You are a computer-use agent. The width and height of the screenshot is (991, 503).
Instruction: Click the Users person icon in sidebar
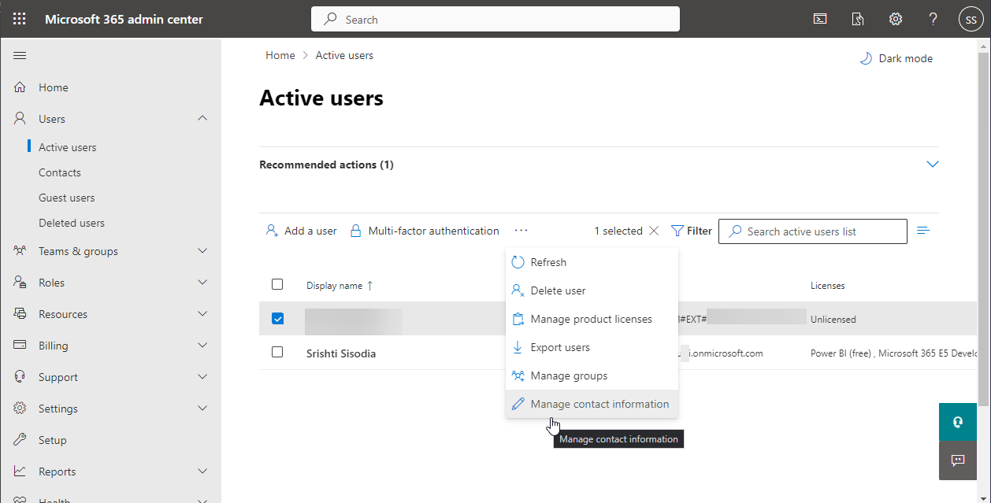tap(20, 119)
